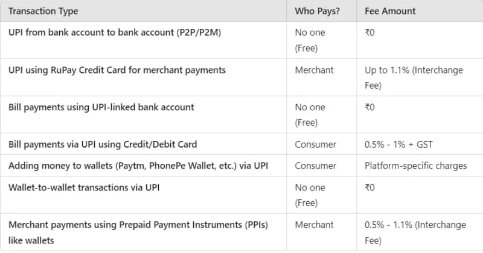Click the ₹0 fee in wallet-to-wallet row
Screen dimensions: 483x253
click(369, 187)
